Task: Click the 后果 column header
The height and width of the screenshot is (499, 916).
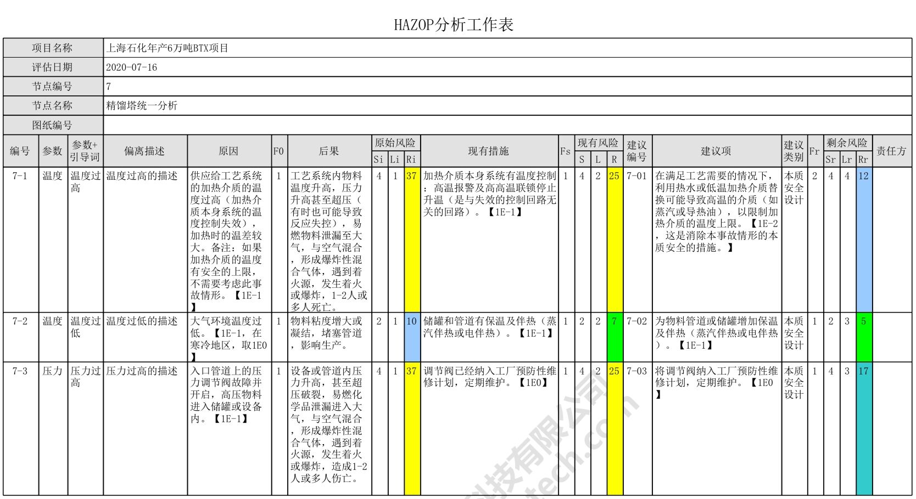Action: (329, 151)
